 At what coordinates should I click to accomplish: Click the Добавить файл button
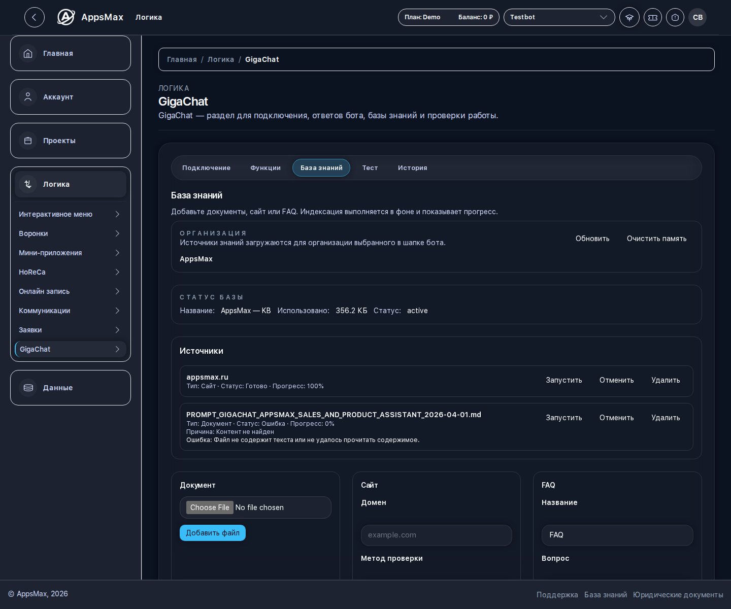(x=213, y=533)
